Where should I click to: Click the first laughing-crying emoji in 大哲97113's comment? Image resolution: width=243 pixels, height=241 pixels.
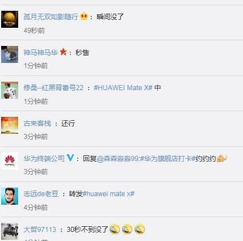115,229
